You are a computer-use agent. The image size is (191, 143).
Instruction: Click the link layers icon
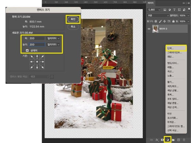pyautogui.click(x=151, y=140)
